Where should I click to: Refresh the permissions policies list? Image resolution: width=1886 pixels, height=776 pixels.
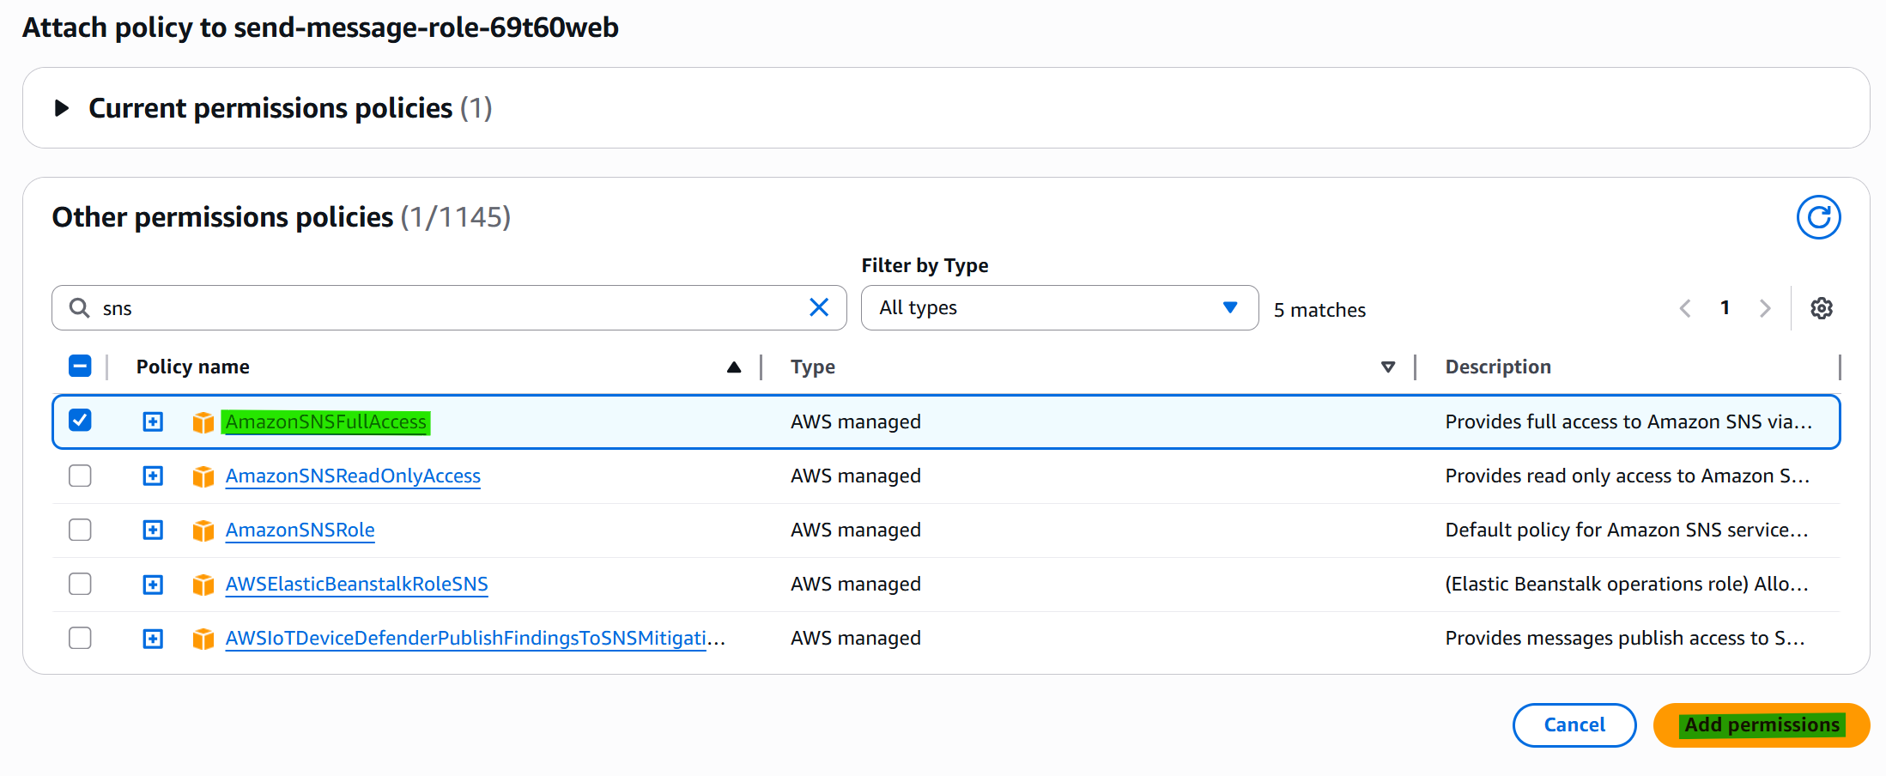(x=1818, y=217)
